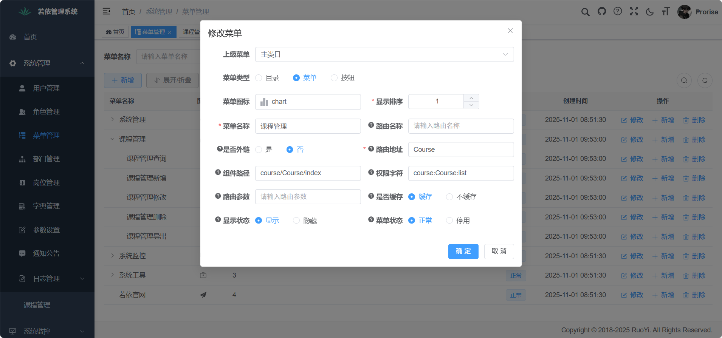The image size is (722, 338).
Task: Collapse sidebar with the hamburger icon
Action: tap(107, 11)
